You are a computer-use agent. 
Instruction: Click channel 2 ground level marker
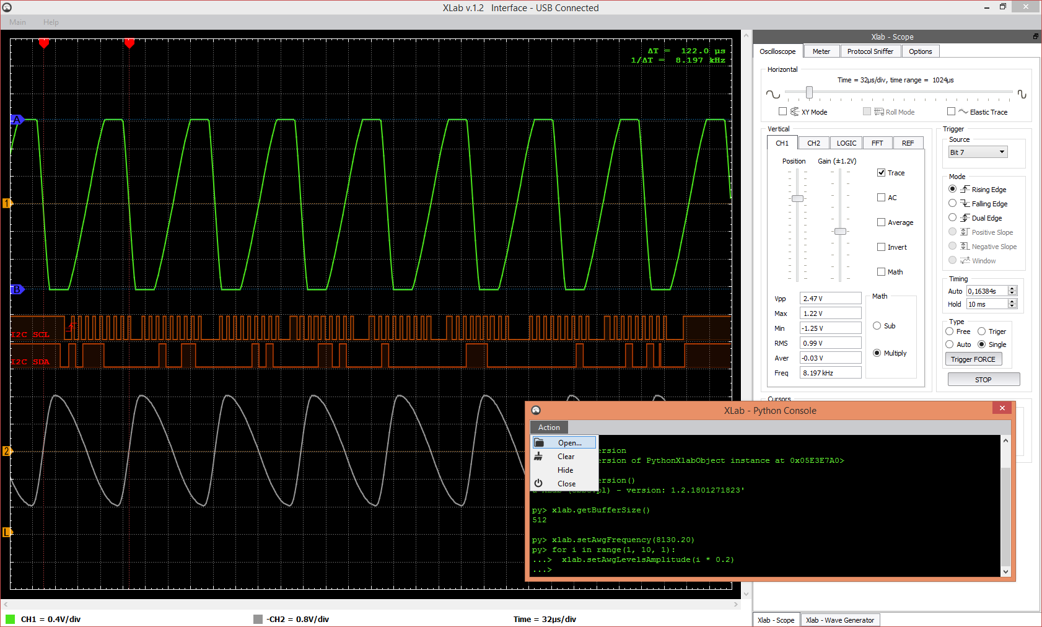[x=7, y=451]
